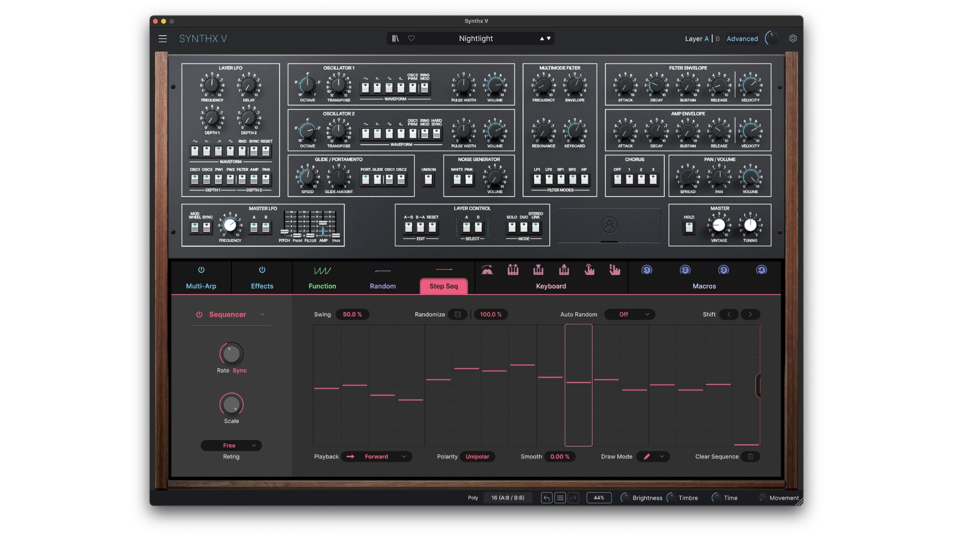Enable Pink noise switch

click(x=469, y=179)
